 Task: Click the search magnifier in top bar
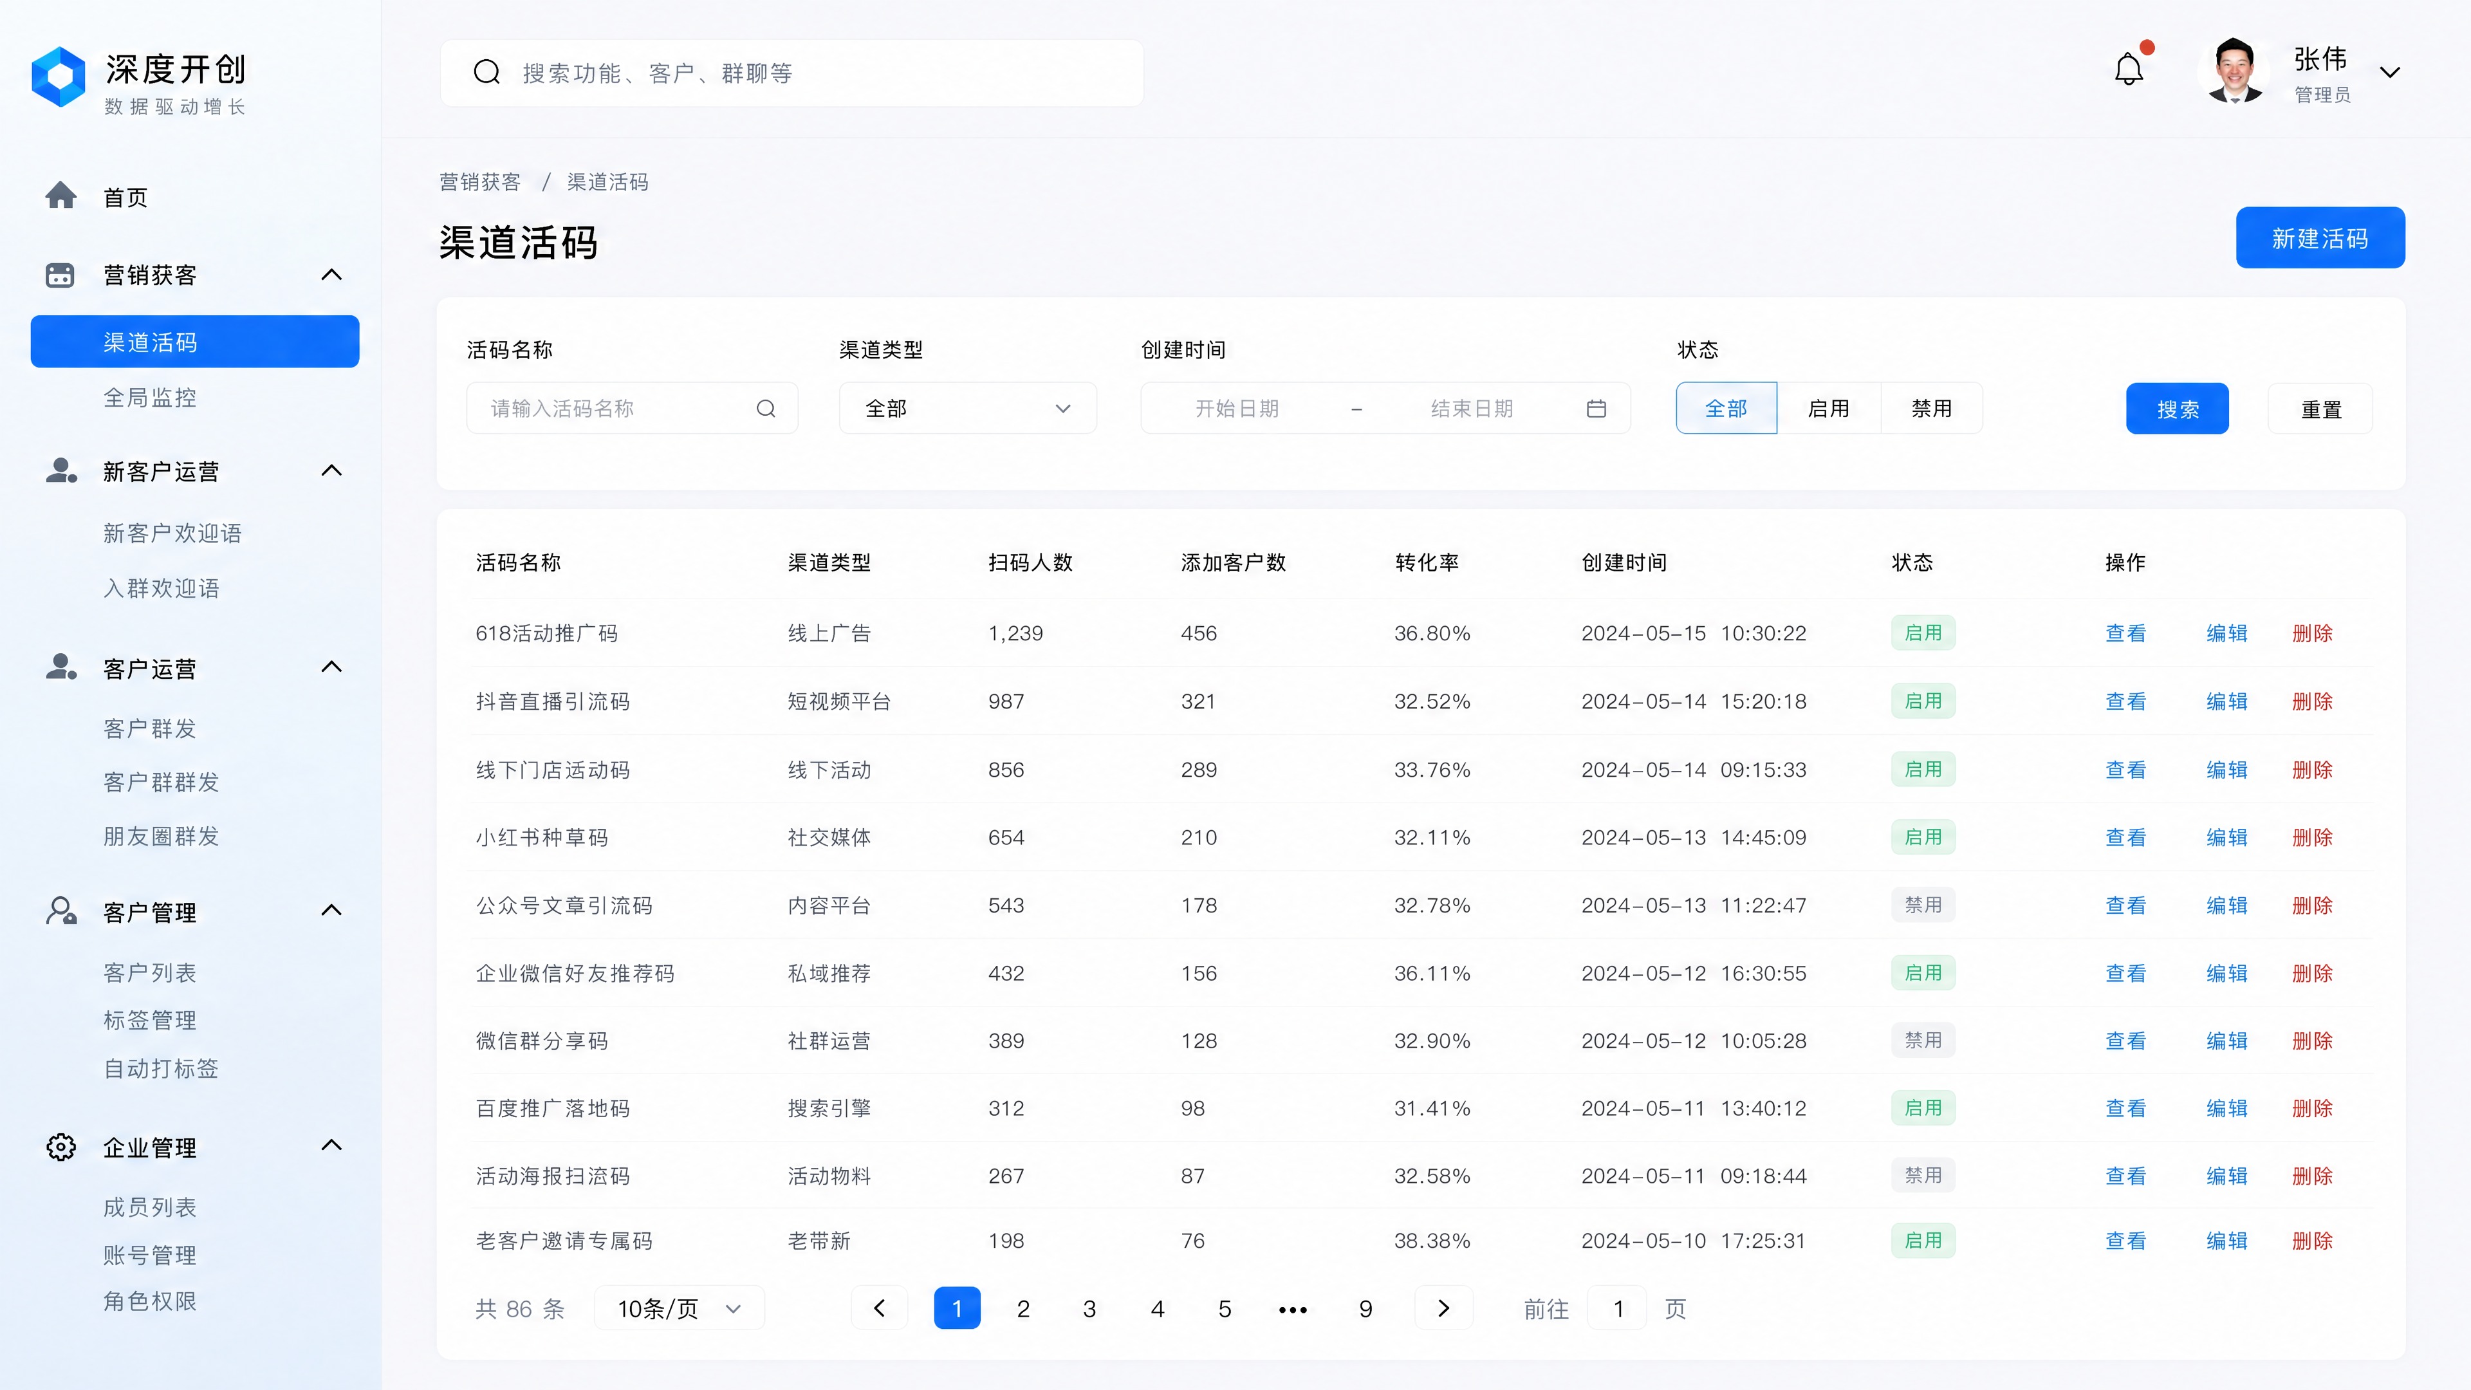487,72
